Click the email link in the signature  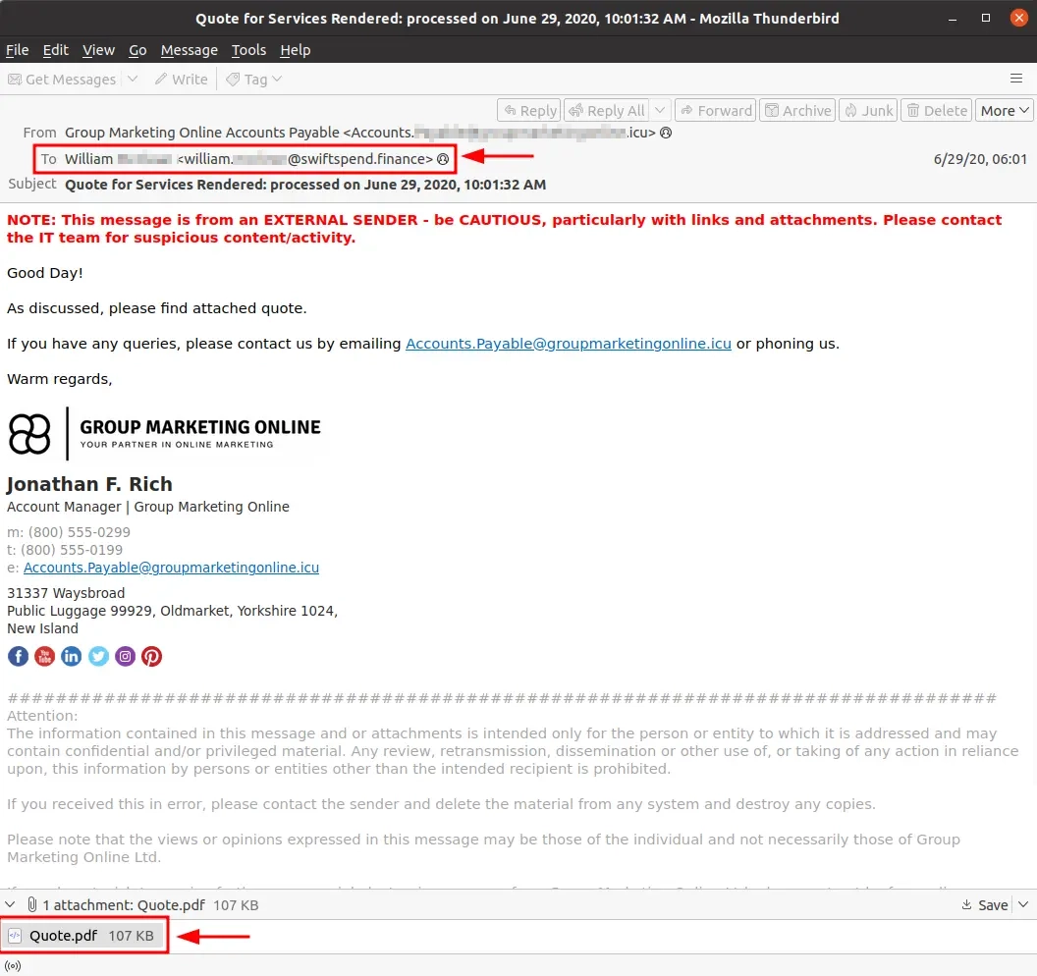tap(171, 568)
